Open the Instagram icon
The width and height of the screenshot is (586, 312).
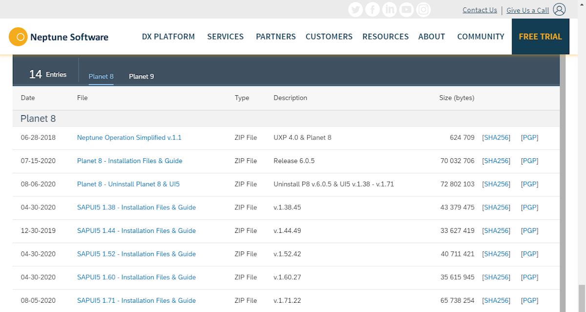point(423,9)
